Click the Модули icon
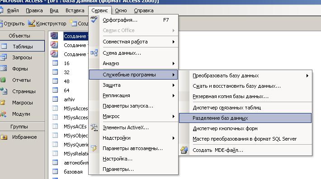Image resolution: width=321 pixels, height=179 pixels. click(3, 113)
